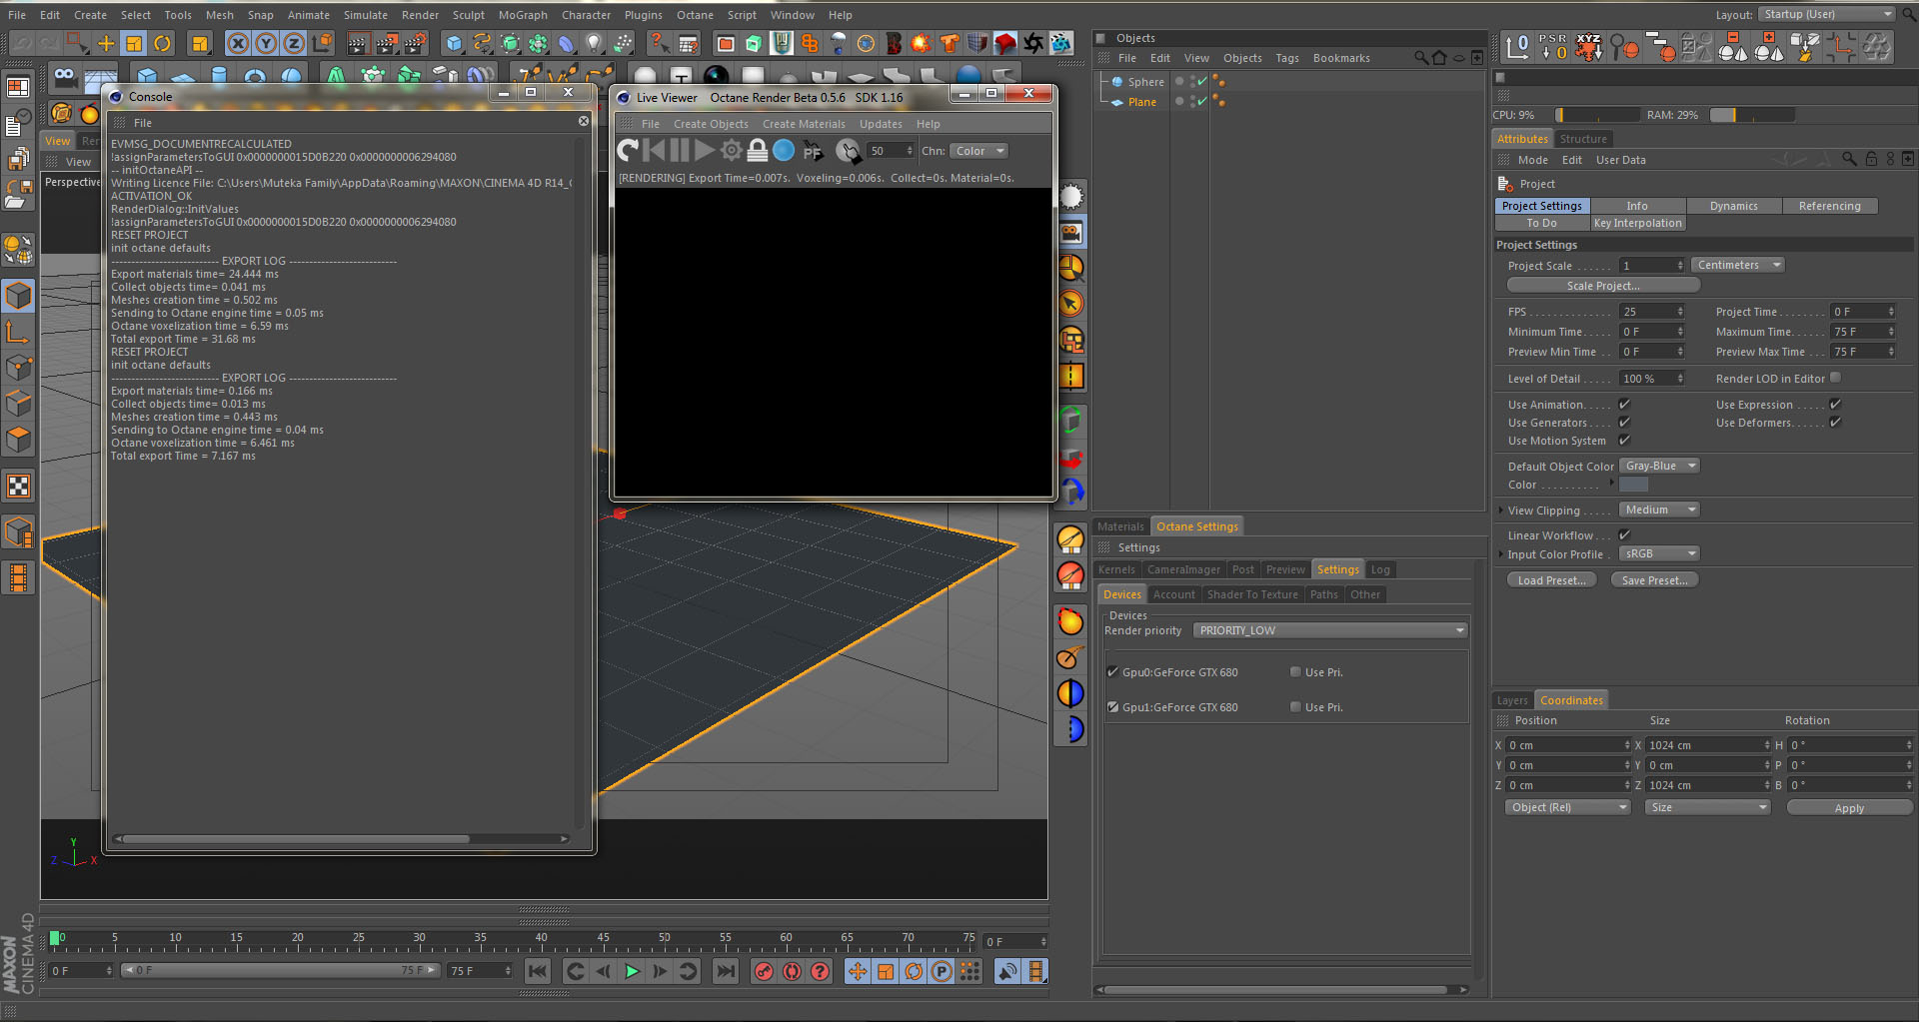Click the Scale Project... button
1919x1022 pixels.
click(x=1602, y=286)
